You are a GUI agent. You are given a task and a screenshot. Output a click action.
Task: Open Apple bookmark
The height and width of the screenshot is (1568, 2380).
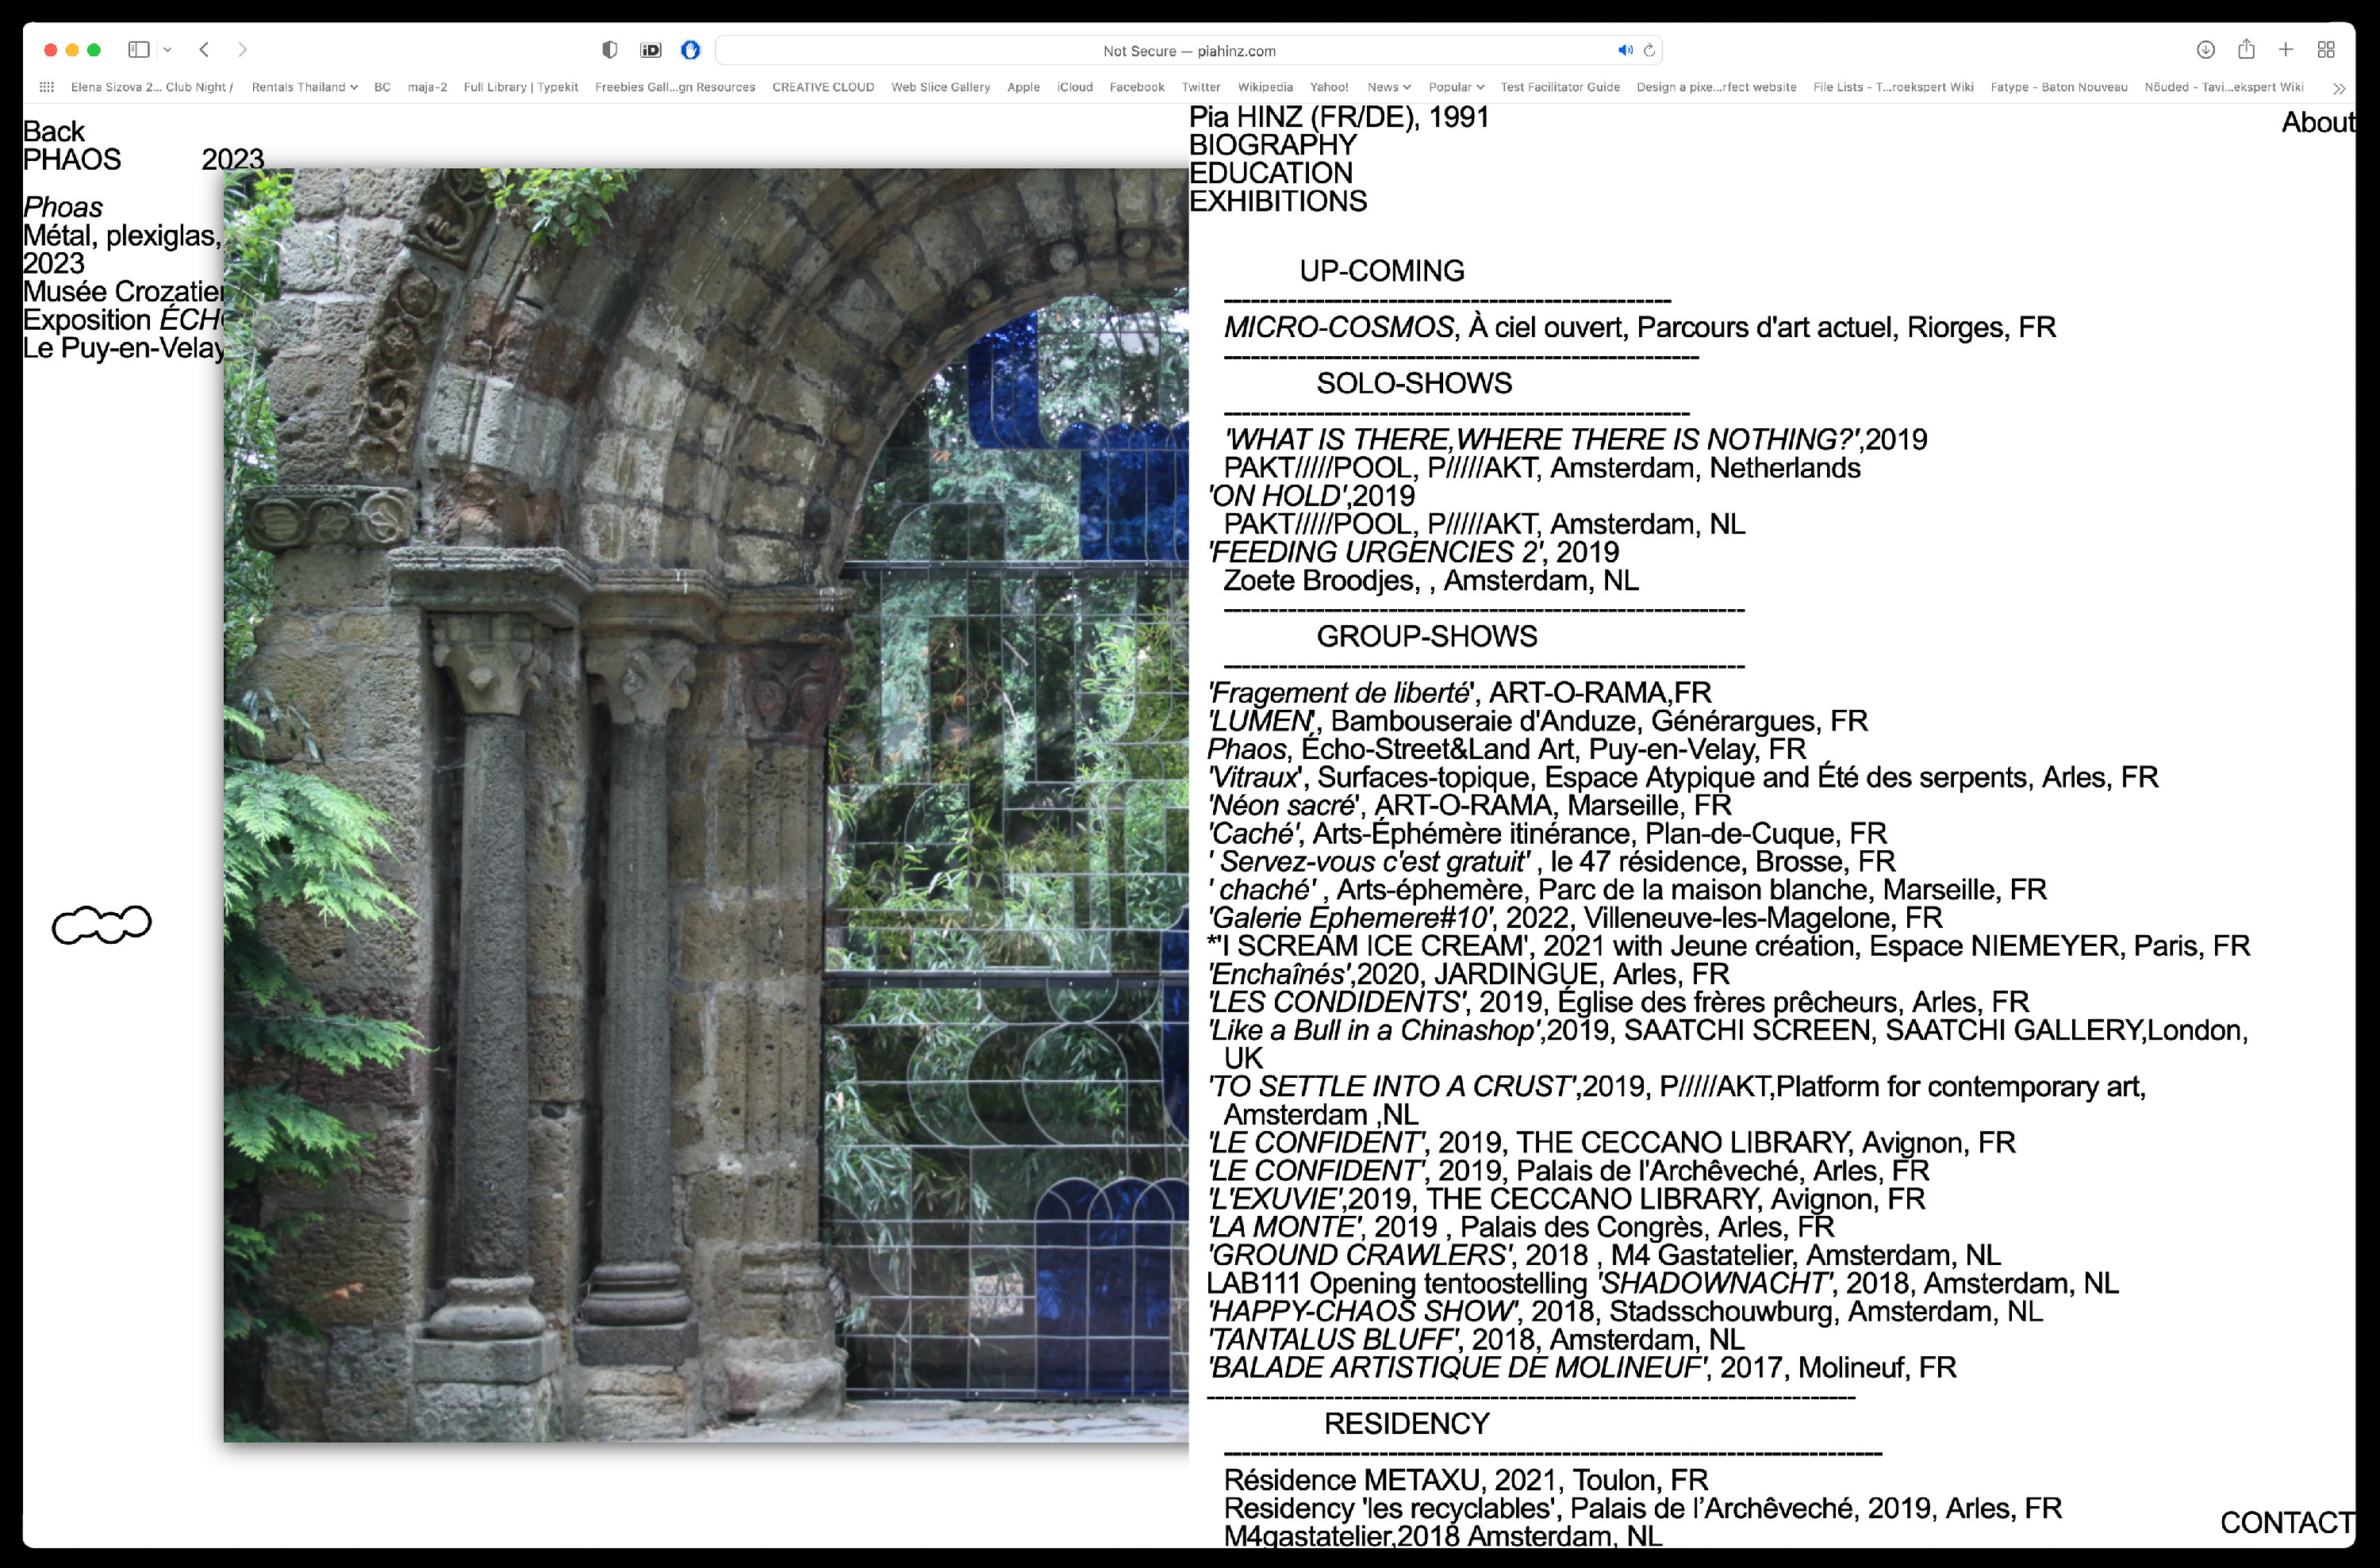(1023, 87)
